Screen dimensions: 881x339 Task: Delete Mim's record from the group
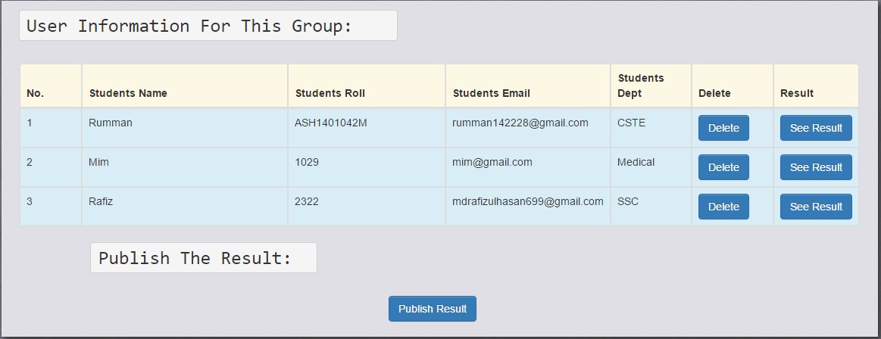(723, 167)
